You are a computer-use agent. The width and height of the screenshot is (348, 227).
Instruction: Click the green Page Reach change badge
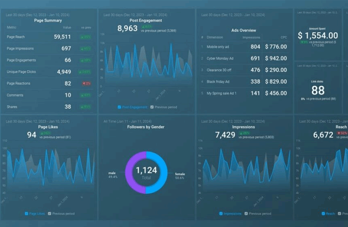tap(86, 37)
